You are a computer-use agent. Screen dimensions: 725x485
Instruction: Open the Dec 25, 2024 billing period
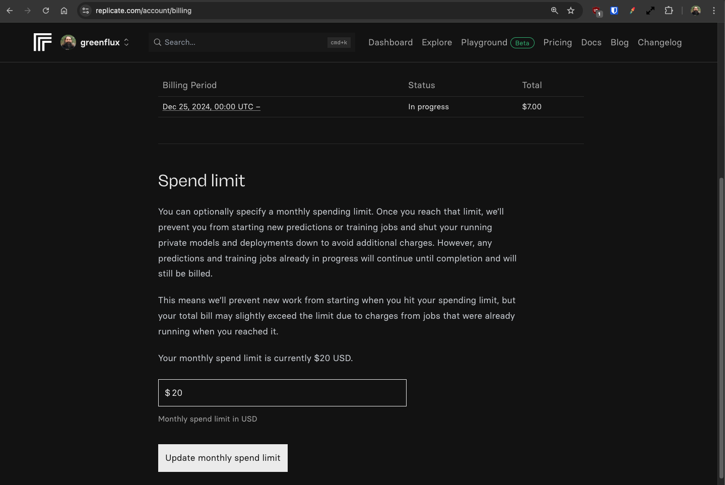pyautogui.click(x=211, y=107)
